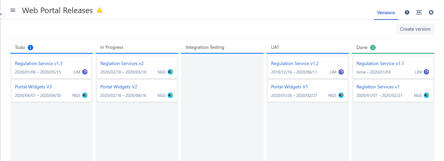Click the Create version button
The image size is (444, 161).
415,29
